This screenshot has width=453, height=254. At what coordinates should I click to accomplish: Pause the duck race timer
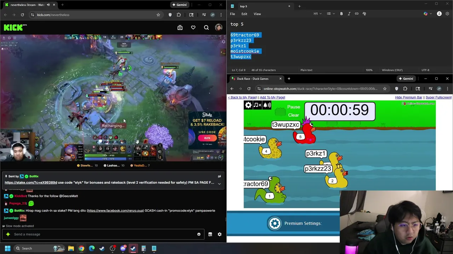coord(293,107)
